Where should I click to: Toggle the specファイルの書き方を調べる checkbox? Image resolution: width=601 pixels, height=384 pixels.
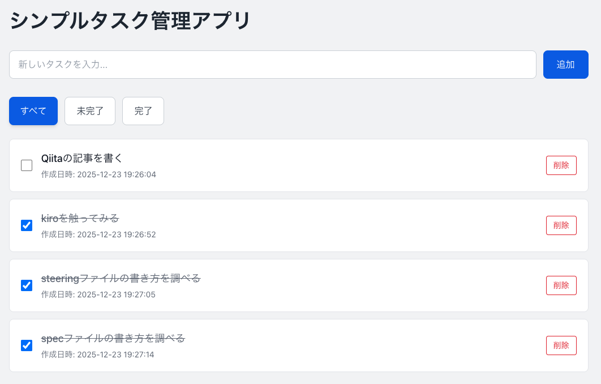coord(27,345)
